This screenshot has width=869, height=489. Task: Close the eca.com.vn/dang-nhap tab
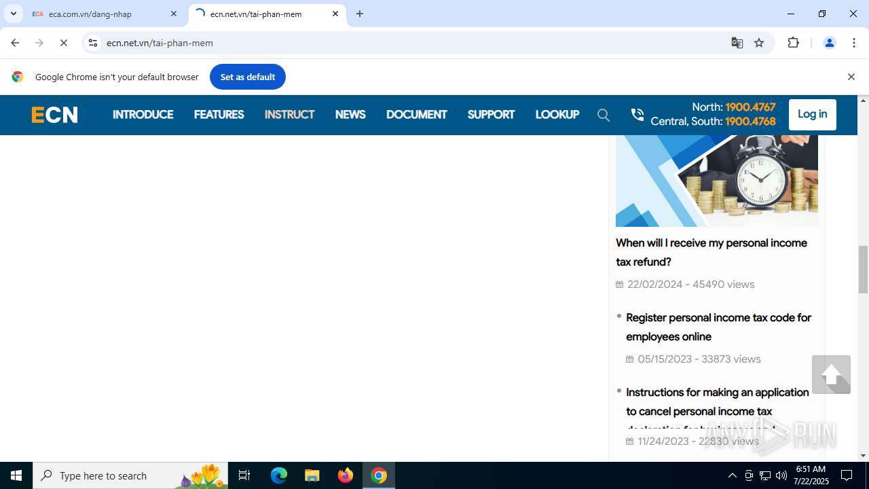(x=174, y=14)
